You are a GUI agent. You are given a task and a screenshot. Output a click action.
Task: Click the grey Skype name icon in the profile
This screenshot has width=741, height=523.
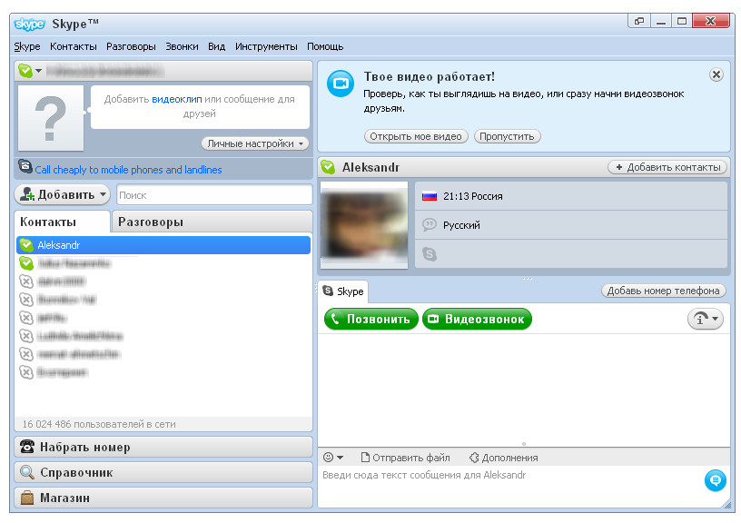point(430,254)
